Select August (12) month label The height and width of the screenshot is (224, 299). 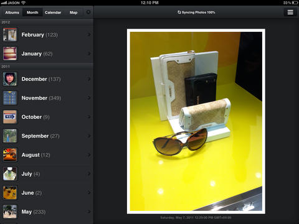[x=36, y=155]
